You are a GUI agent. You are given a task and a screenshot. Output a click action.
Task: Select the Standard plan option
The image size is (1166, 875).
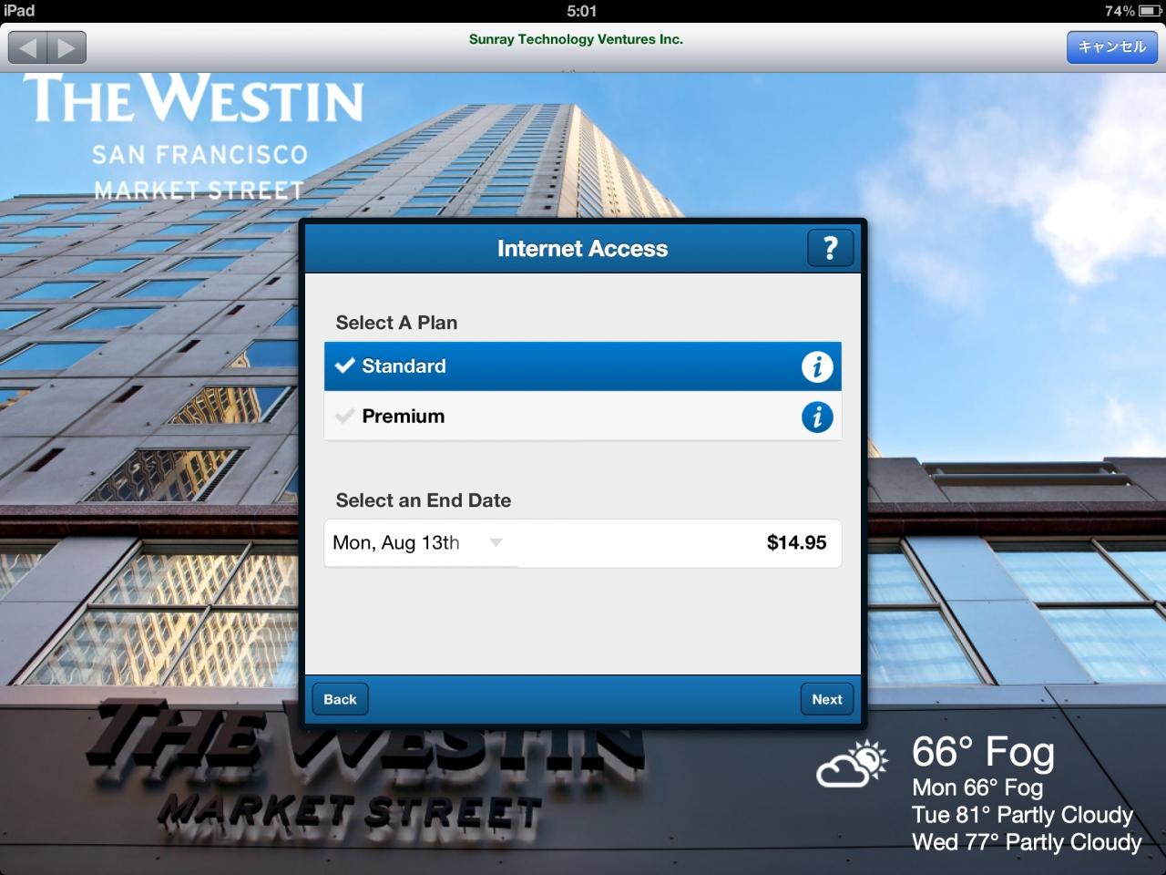coord(582,366)
